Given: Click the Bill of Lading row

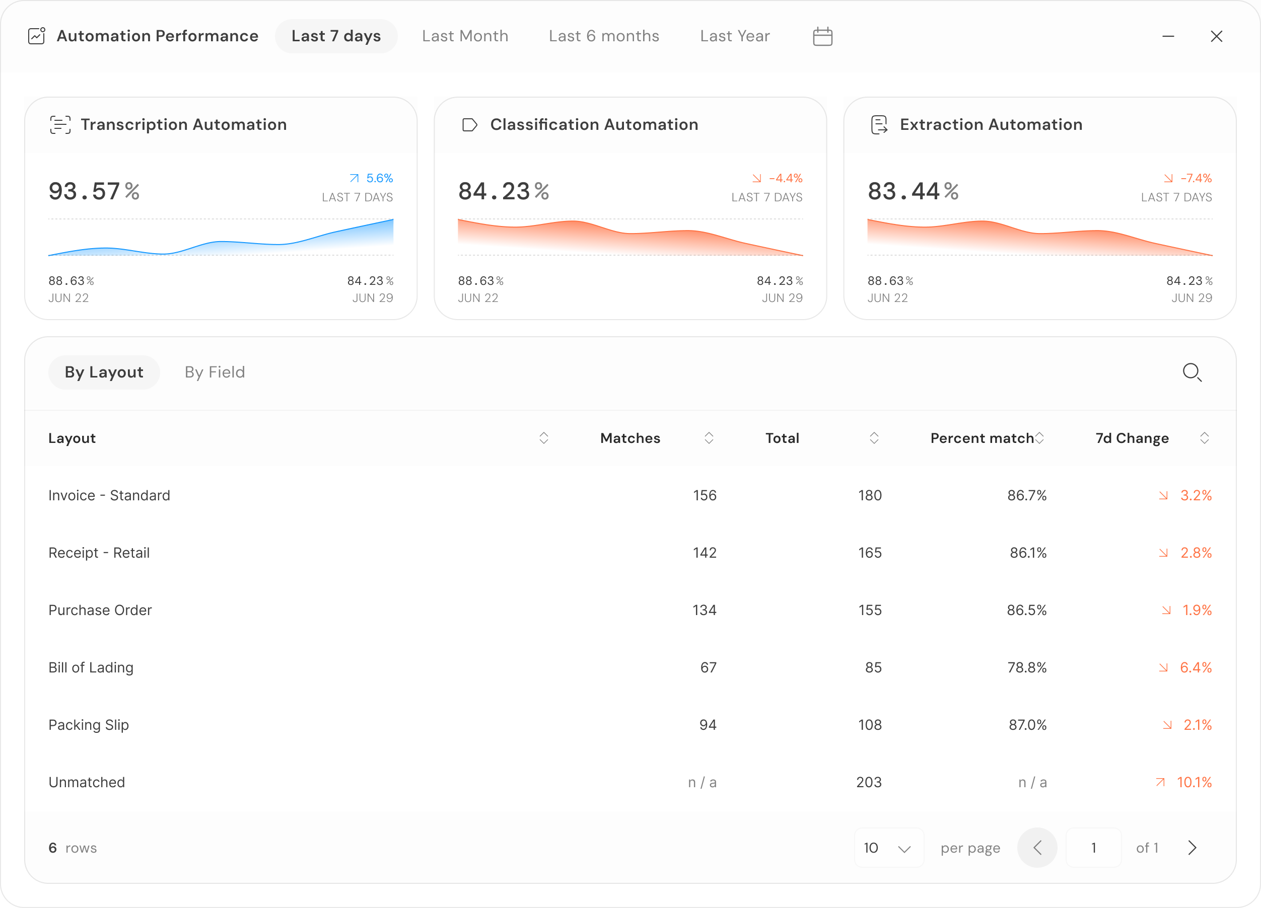Looking at the screenshot, I should click(x=91, y=667).
